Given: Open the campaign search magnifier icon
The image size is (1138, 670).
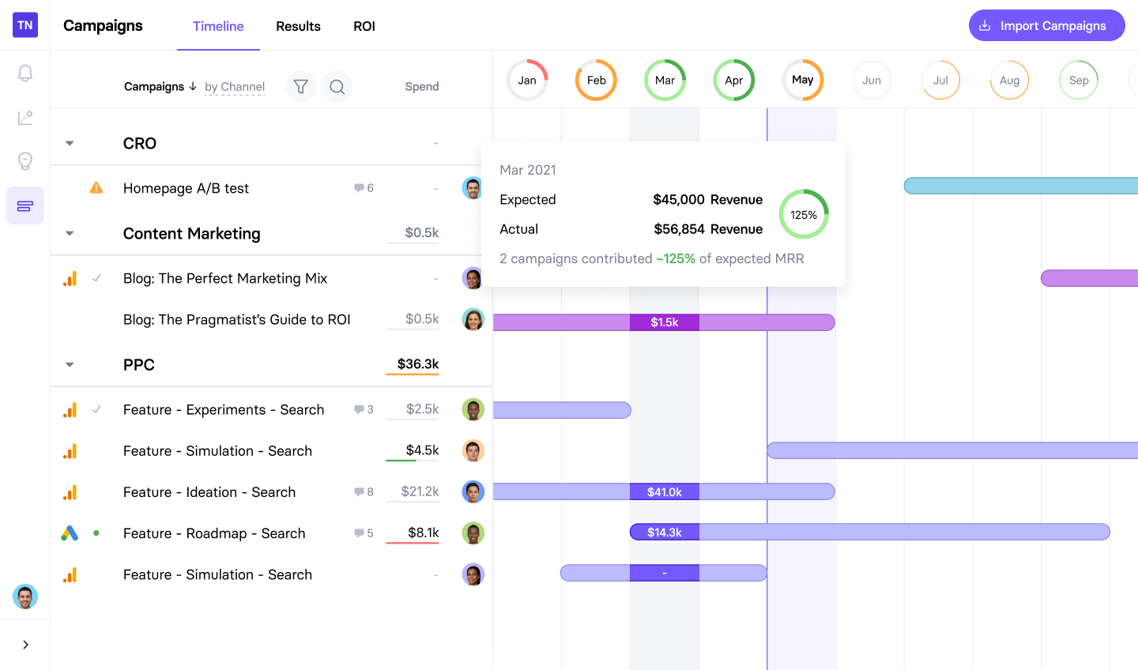Looking at the screenshot, I should [x=337, y=86].
